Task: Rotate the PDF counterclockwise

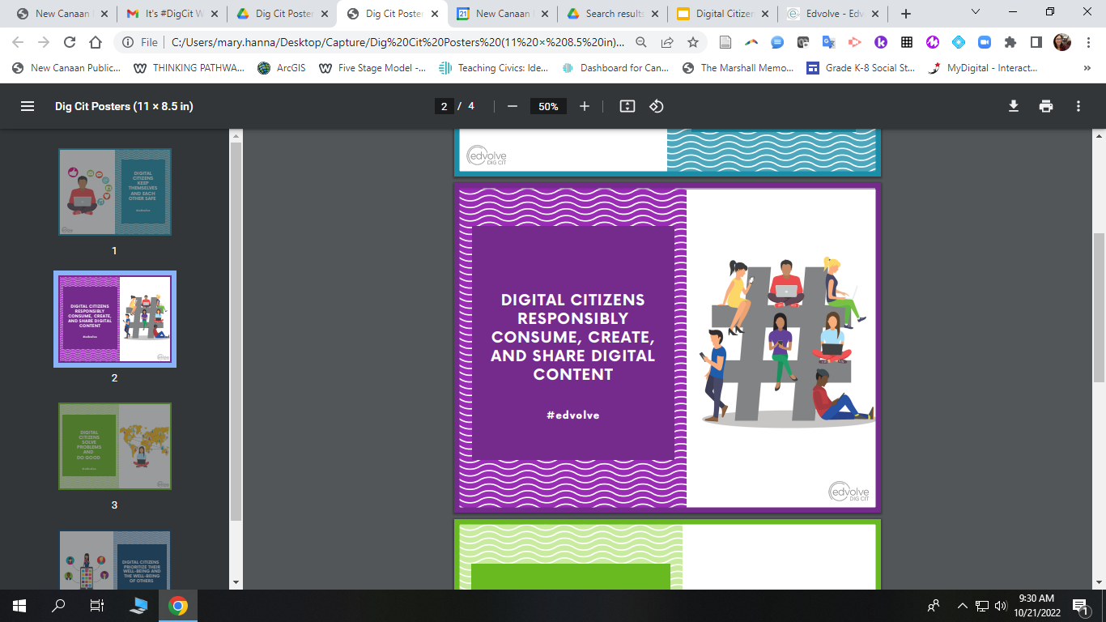Action: coord(657,106)
